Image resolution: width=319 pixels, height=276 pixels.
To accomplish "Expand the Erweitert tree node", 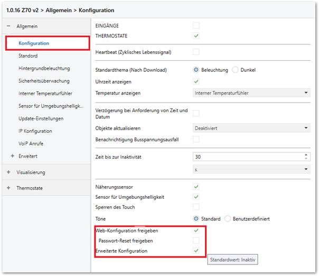I will pyautogui.click(x=12, y=156).
